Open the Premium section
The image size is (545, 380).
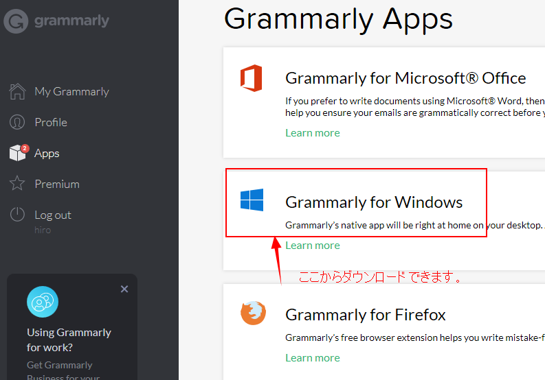point(57,184)
